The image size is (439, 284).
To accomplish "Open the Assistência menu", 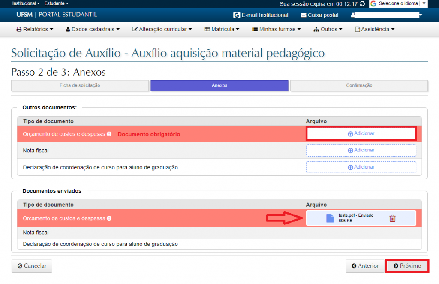I will pyautogui.click(x=375, y=30).
